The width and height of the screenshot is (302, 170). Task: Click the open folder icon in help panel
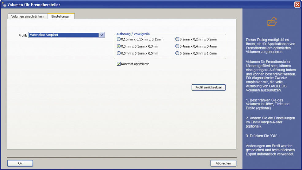pos(272,22)
